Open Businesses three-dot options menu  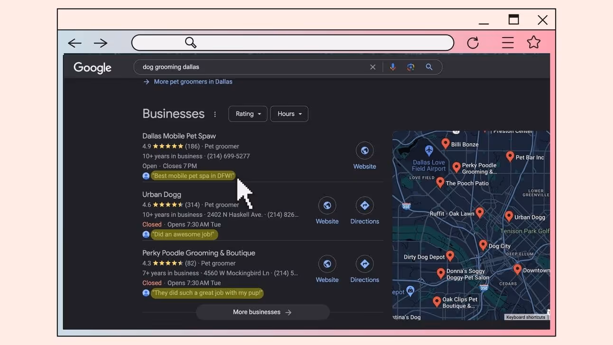(x=215, y=114)
